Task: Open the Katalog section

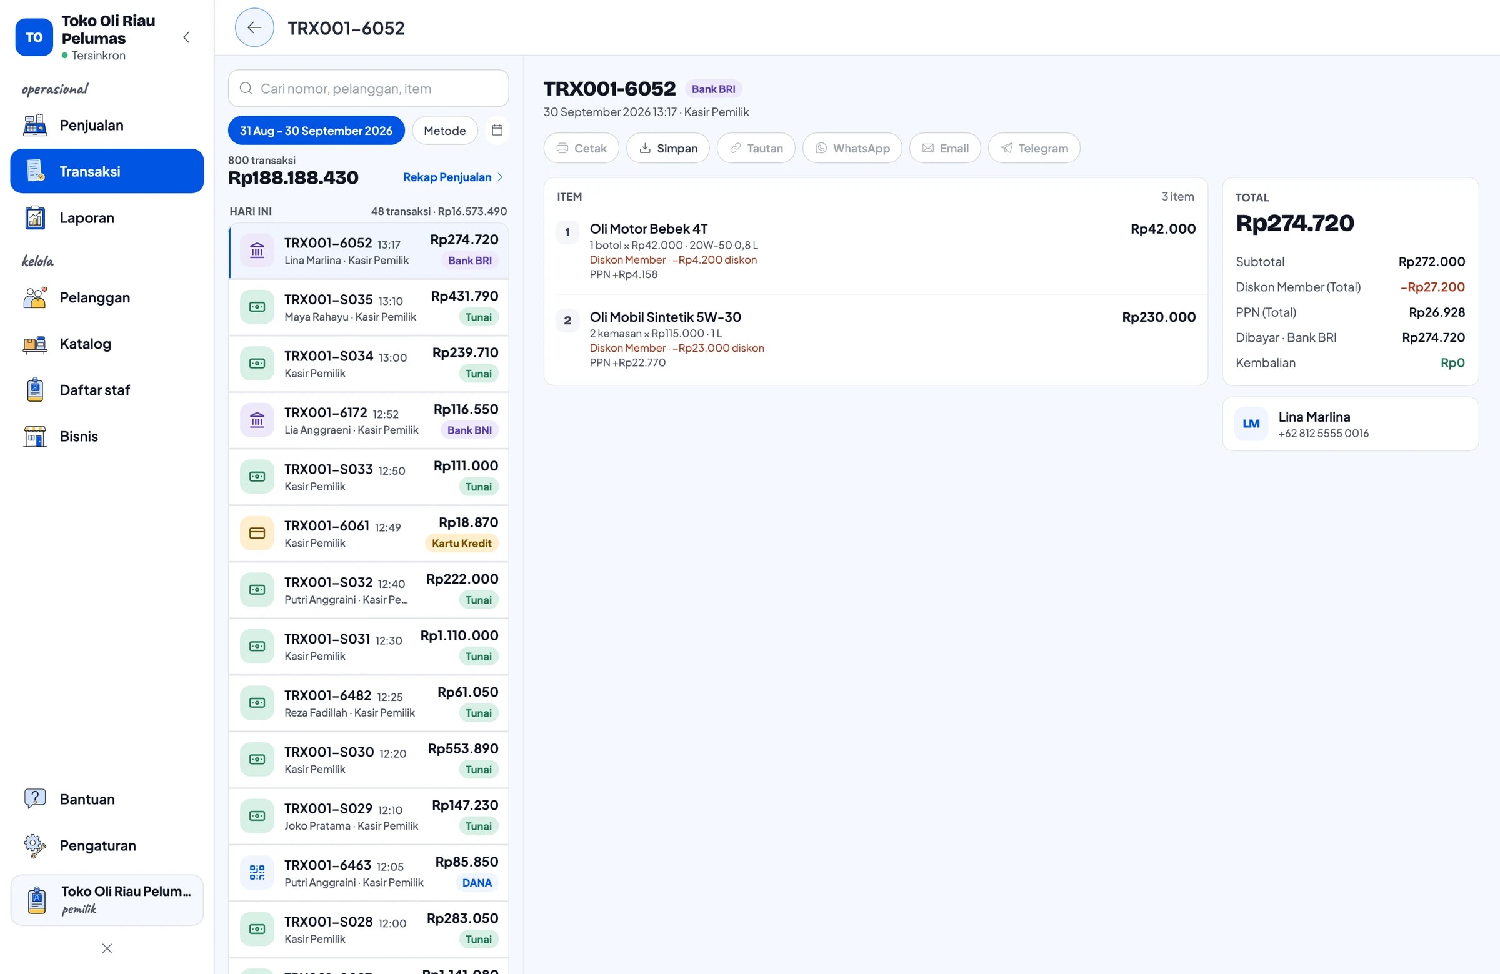Action: [107, 344]
